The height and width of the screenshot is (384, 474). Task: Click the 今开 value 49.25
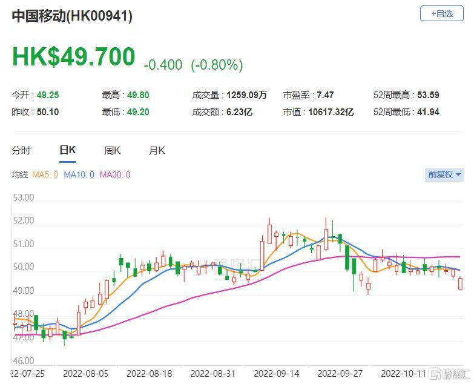48,95
